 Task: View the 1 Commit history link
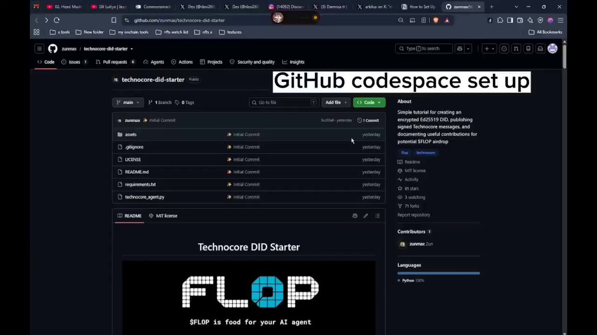point(368,120)
